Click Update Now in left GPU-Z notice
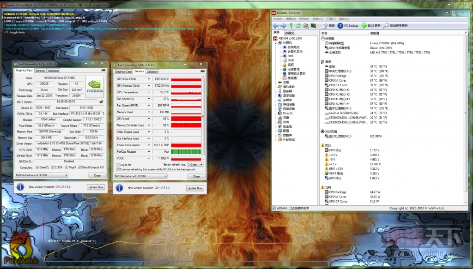The image size is (473, 269). [x=96, y=187]
